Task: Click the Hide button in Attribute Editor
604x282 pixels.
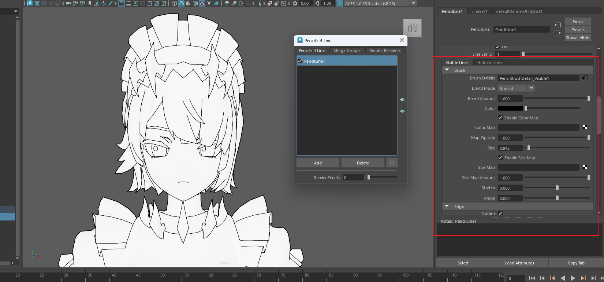Action: click(x=585, y=38)
